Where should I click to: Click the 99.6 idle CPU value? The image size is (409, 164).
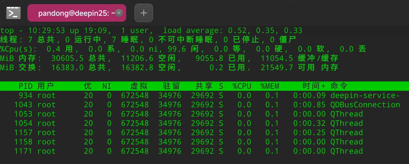coord(177,49)
